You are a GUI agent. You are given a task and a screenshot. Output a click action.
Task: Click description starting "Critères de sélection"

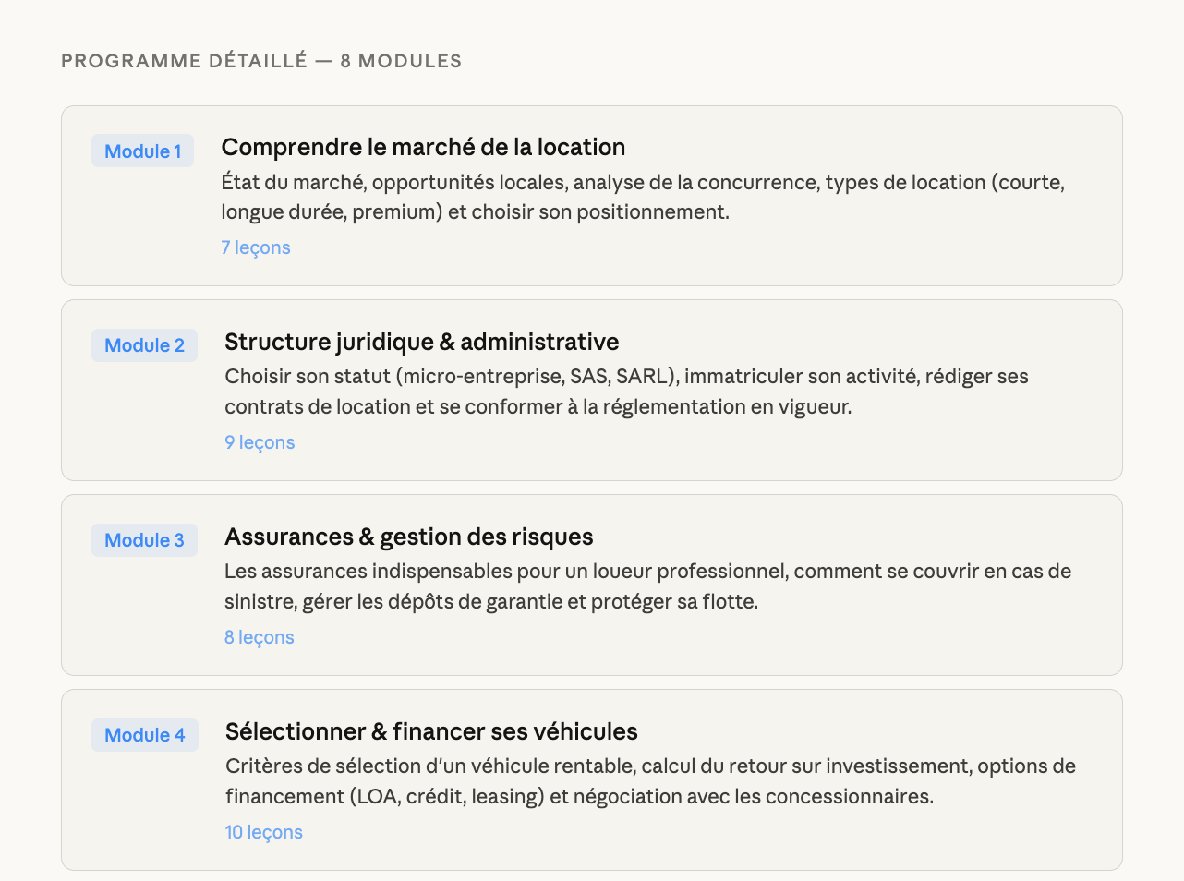pos(650,781)
